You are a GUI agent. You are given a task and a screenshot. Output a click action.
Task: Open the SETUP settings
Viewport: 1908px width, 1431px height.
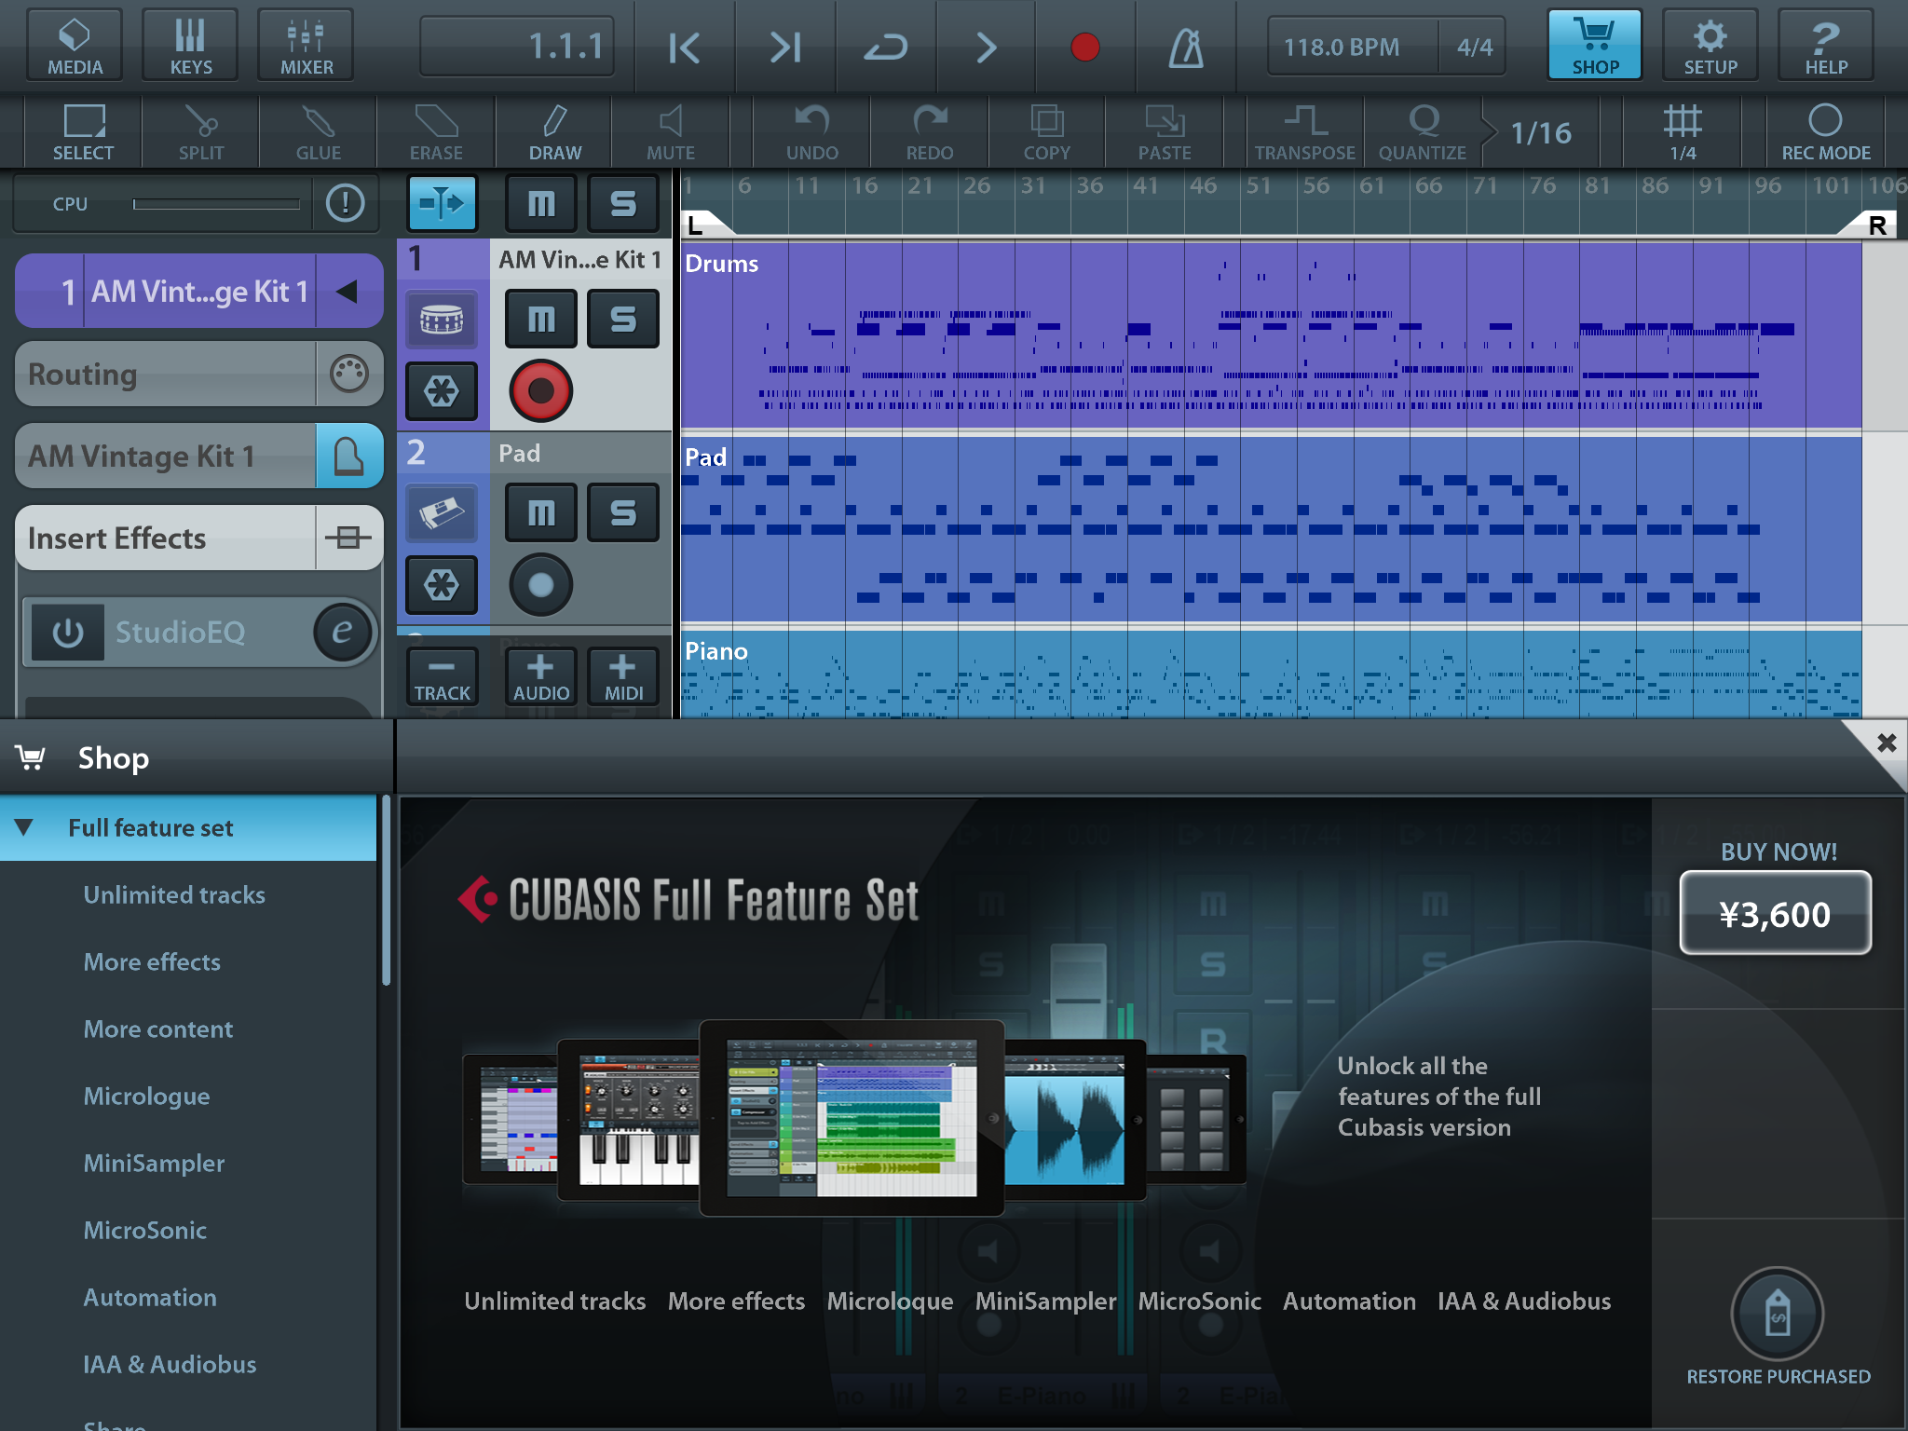(x=1710, y=45)
